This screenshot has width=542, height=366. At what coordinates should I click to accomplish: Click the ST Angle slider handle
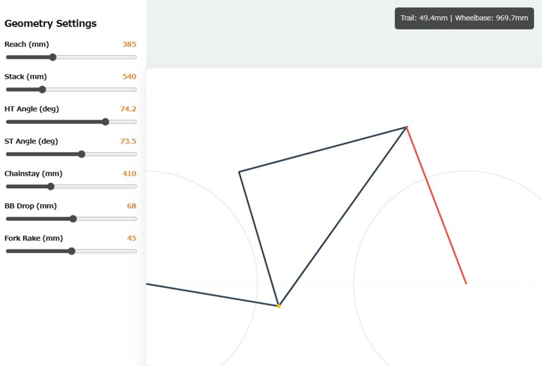pos(82,154)
